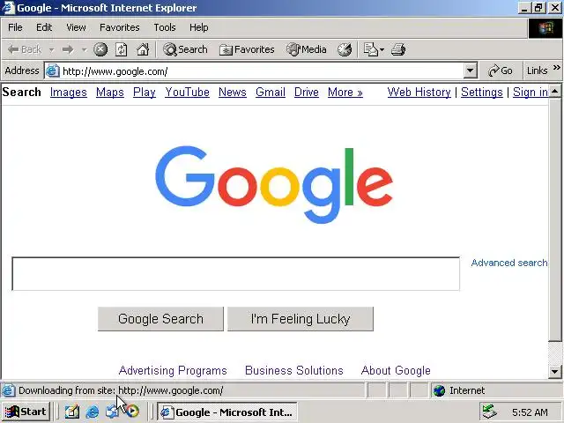This screenshot has width=564, height=423.
Task: Open the Edit menu
Action: 44,27
